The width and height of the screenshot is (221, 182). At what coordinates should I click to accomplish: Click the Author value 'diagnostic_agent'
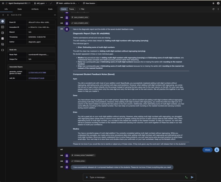pyautogui.click(x=35, y=42)
